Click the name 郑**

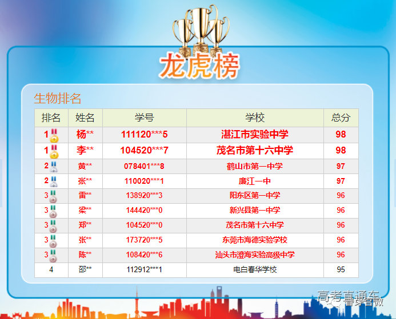pos(85,225)
